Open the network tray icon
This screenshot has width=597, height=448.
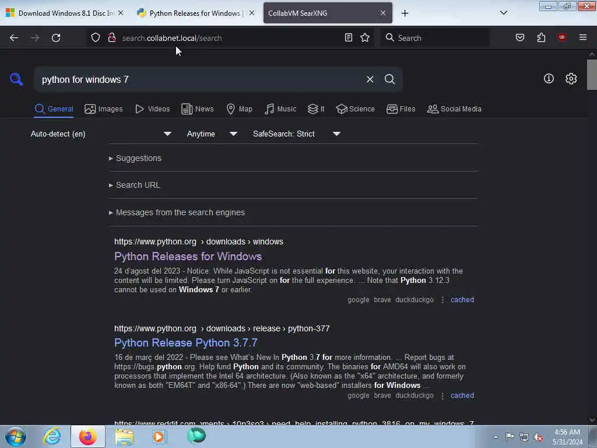[x=524, y=437]
